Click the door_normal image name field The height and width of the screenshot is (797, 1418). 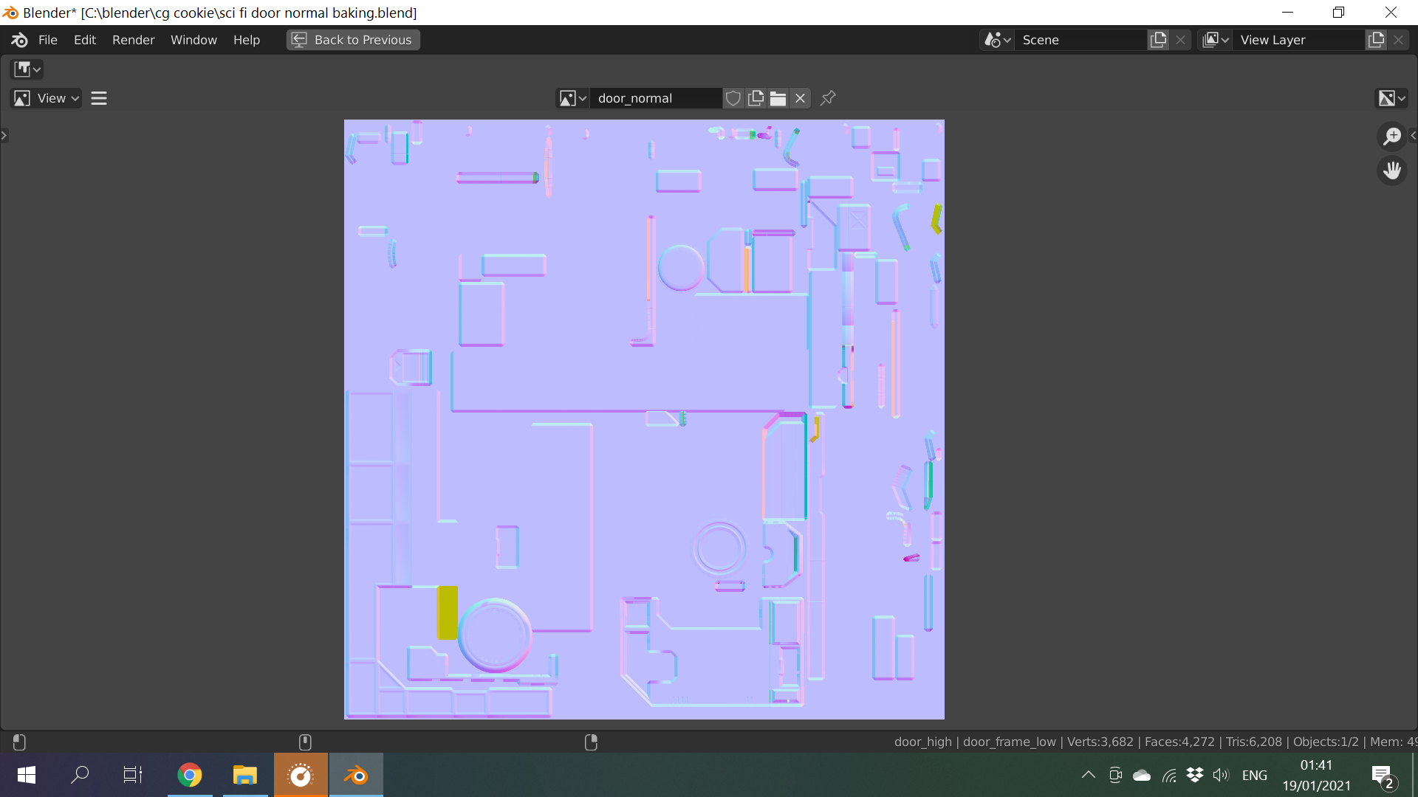[654, 98]
